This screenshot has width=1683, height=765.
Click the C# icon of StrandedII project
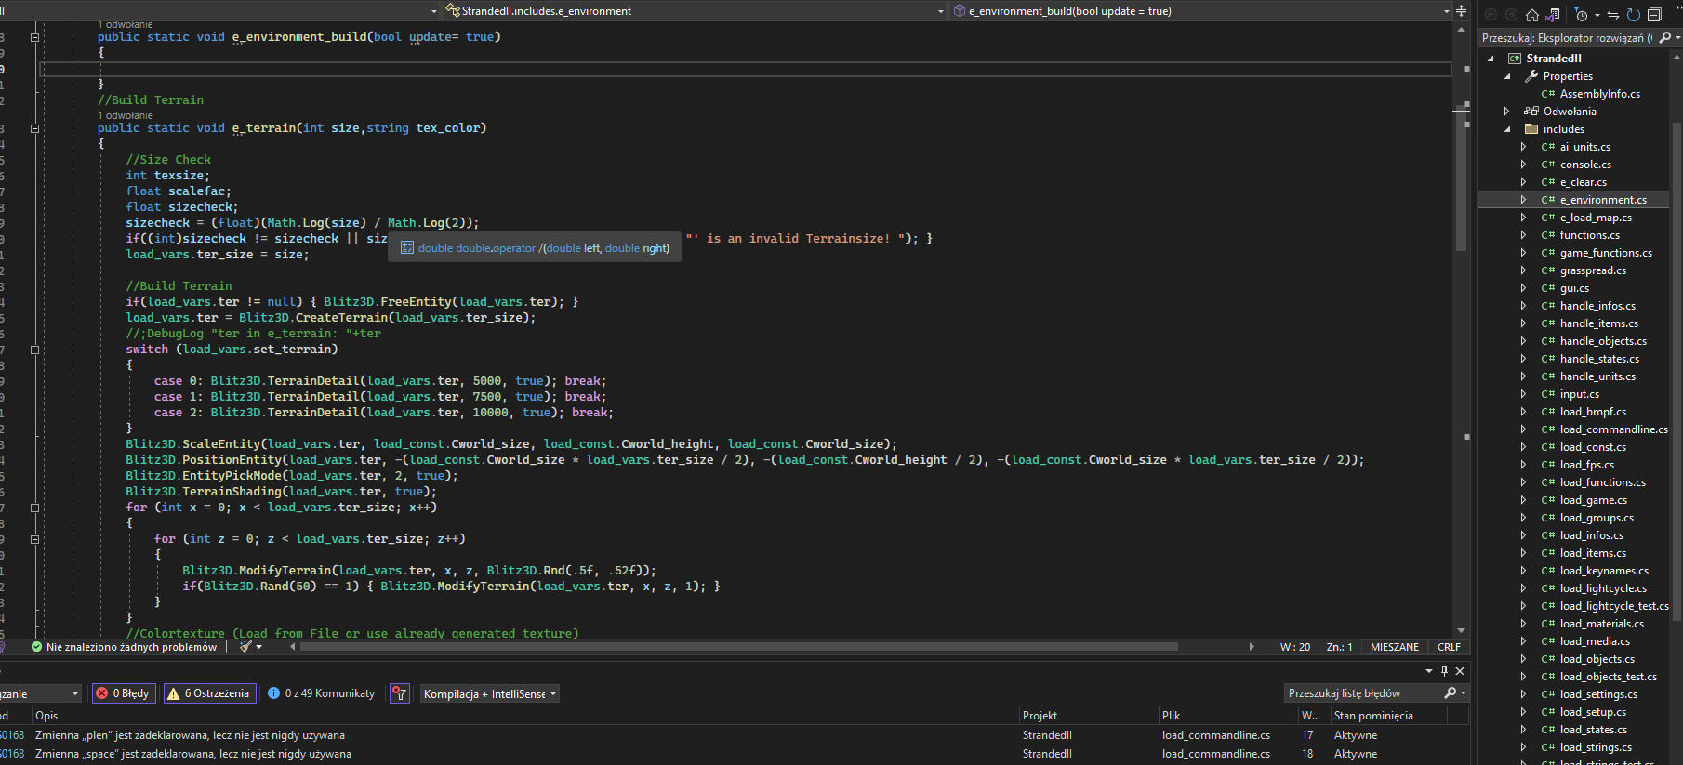coord(1514,59)
